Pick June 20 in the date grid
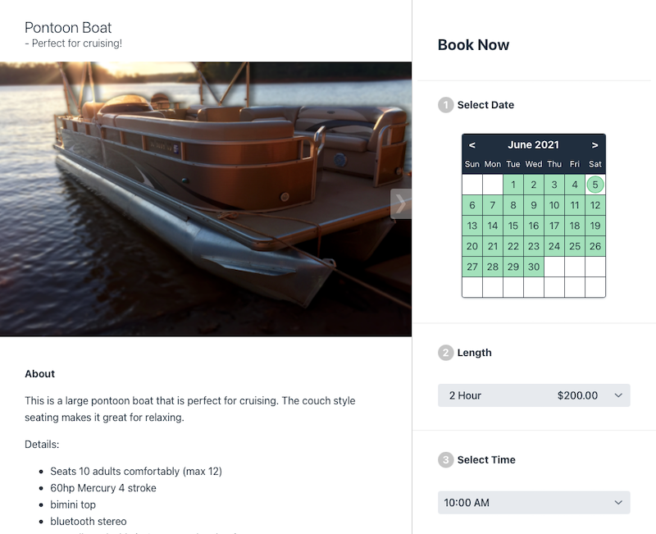Screen dimensions: 656x534 coord(472,246)
